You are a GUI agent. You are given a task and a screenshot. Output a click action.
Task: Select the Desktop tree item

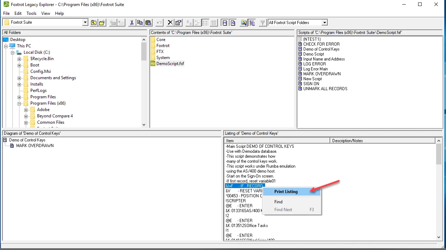(x=18, y=40)
